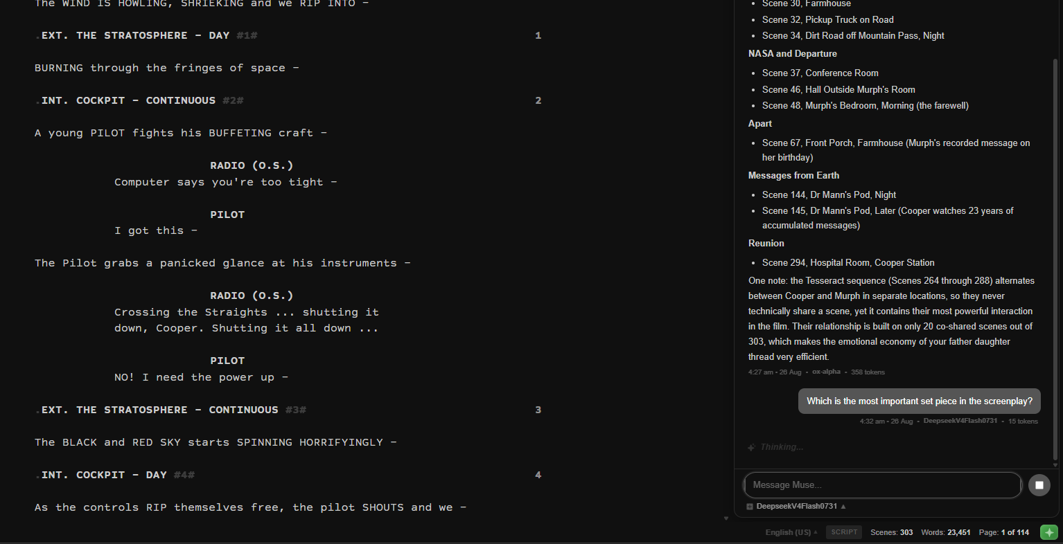This screenshot has width=1063, height=544.
Task: Click the 'One note: the Tesseract sequence' paragraph
Action: pyautogui.click(x=892, y=318)
